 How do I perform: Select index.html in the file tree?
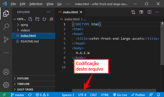coord(34,36)
